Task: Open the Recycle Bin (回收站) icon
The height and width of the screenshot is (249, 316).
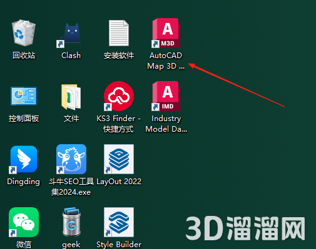Action: (24, 32)
